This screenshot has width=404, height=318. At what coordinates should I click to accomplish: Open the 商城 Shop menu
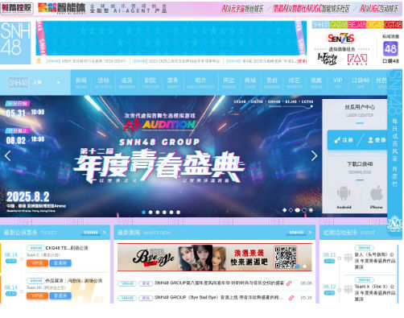click(250, 83)
